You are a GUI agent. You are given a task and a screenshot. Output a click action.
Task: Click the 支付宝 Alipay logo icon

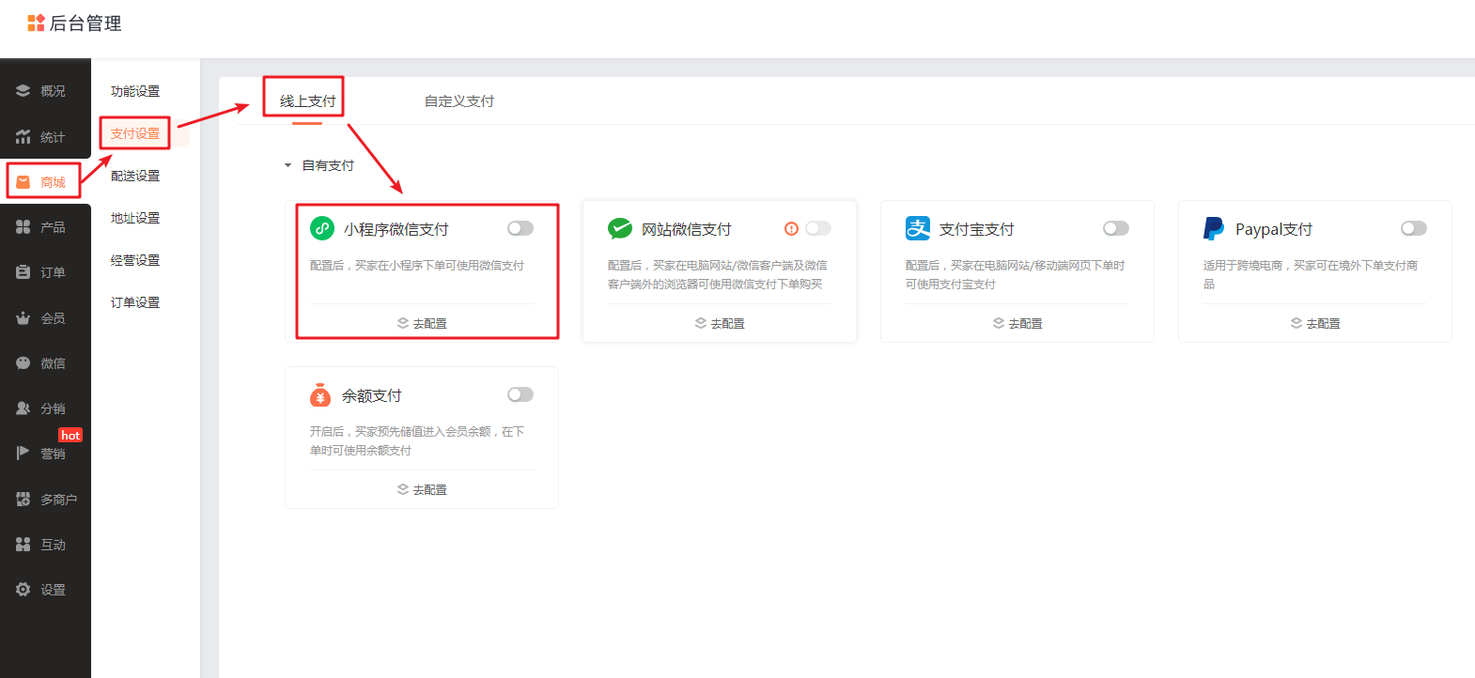[917, 228]
